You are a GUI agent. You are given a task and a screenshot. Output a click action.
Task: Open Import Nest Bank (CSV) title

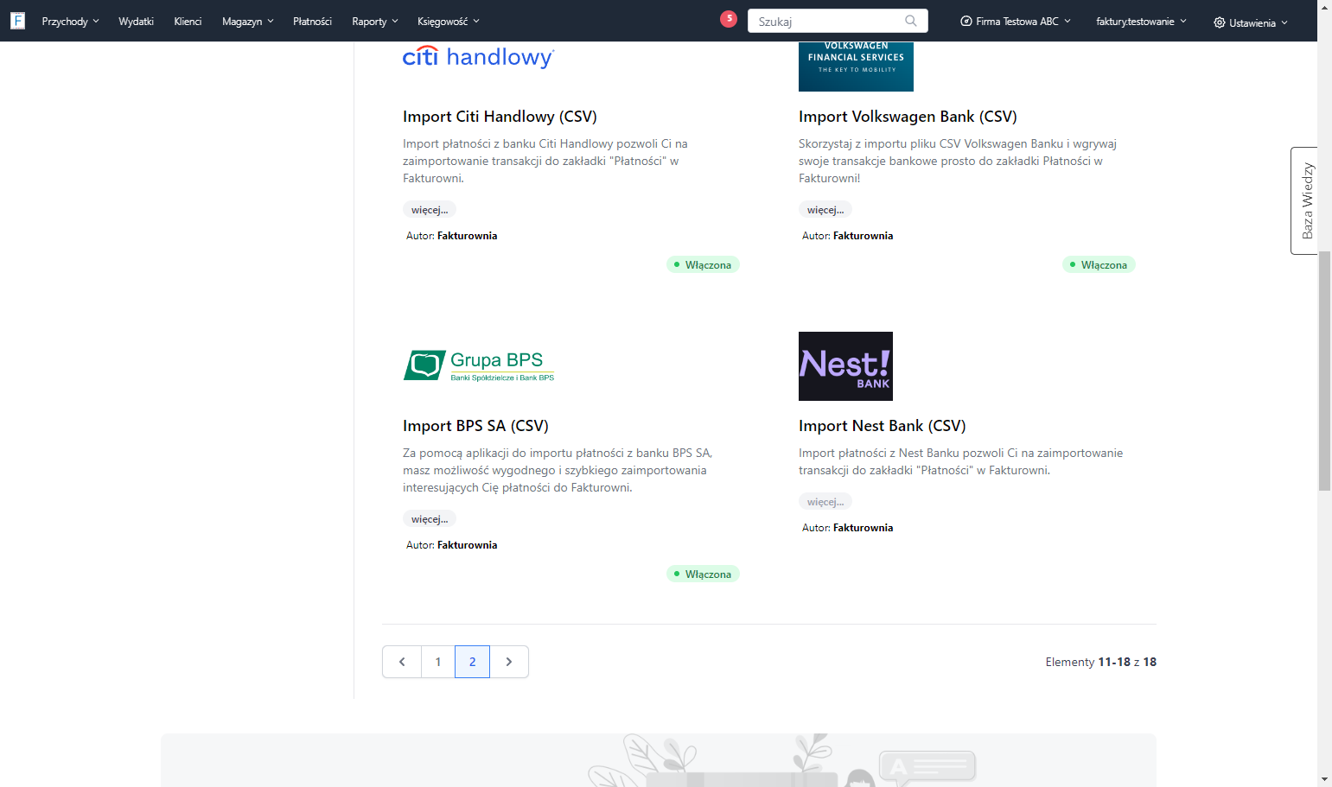883,426
